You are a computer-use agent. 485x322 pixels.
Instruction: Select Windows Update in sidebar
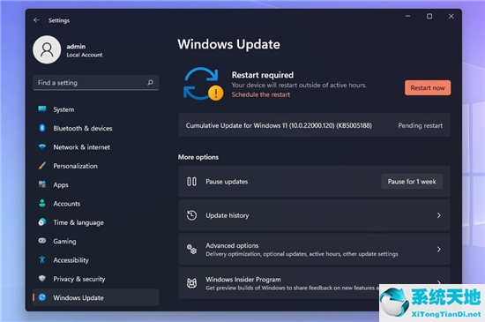coord(95,297)
